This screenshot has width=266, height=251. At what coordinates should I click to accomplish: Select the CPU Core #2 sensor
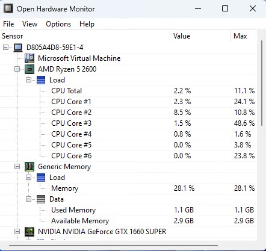click(x=72, y=113)
